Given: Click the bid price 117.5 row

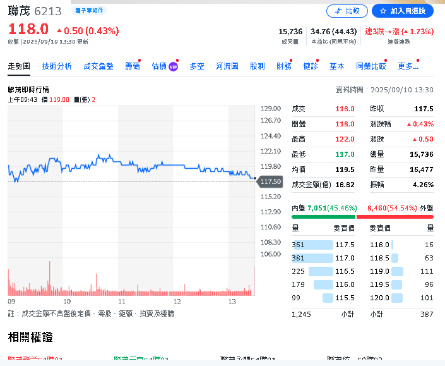Looking at the screenshot, I should [323, 245].
